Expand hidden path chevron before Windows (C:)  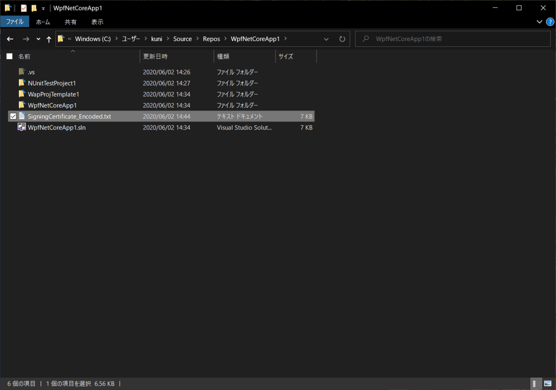point(69,39)
